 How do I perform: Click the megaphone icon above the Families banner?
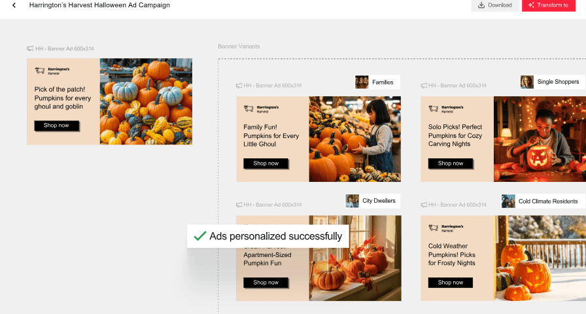[239, 86]
